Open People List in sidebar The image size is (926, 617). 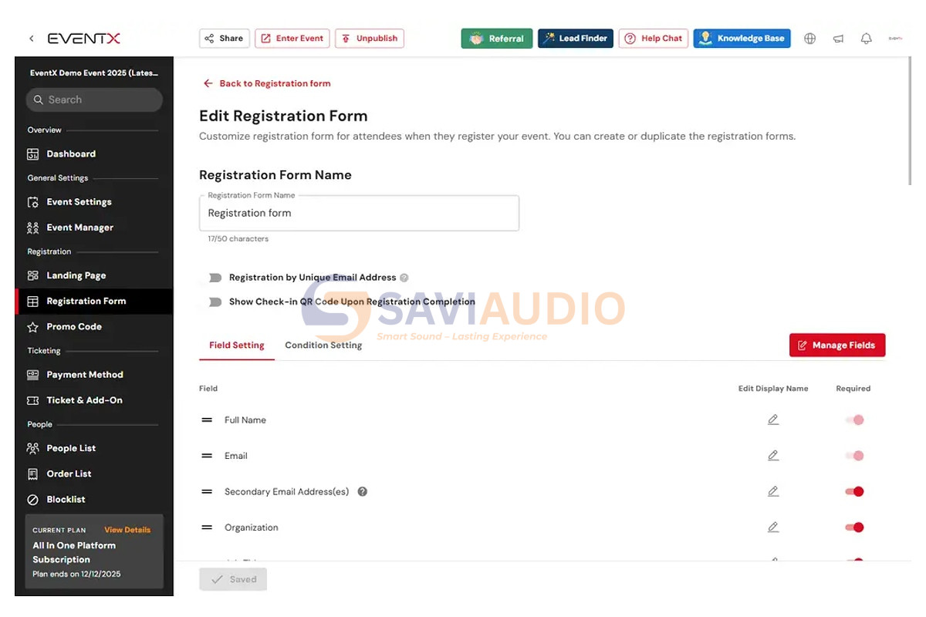point(94,448)
